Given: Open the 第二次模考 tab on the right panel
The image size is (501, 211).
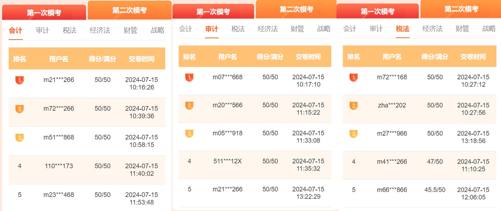Looking at the screenshot, I should point(461,8).
